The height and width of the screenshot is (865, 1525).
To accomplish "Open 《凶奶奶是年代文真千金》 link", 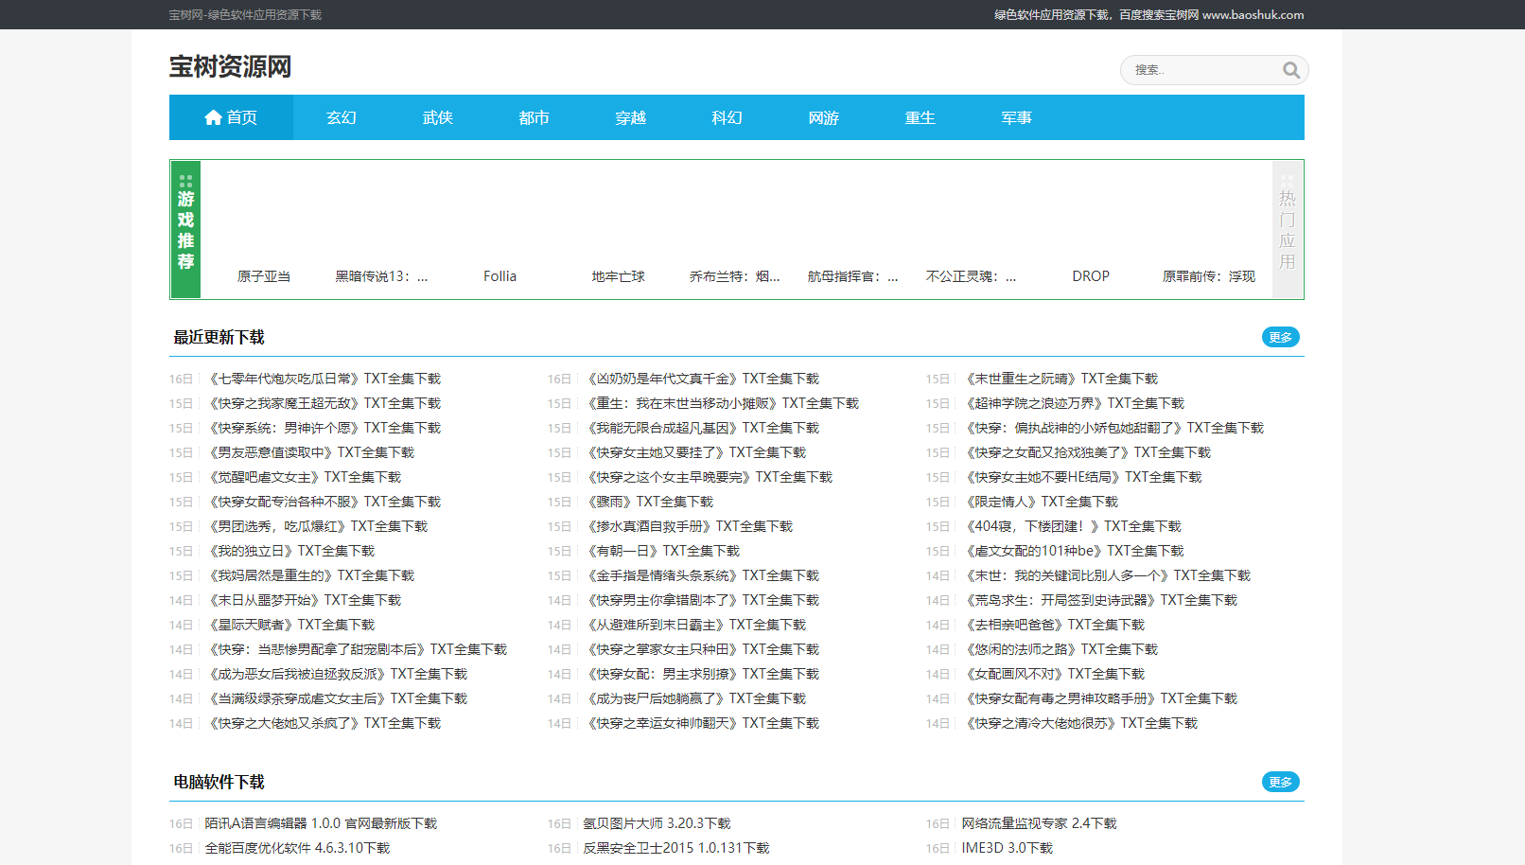I will (701, 379).
